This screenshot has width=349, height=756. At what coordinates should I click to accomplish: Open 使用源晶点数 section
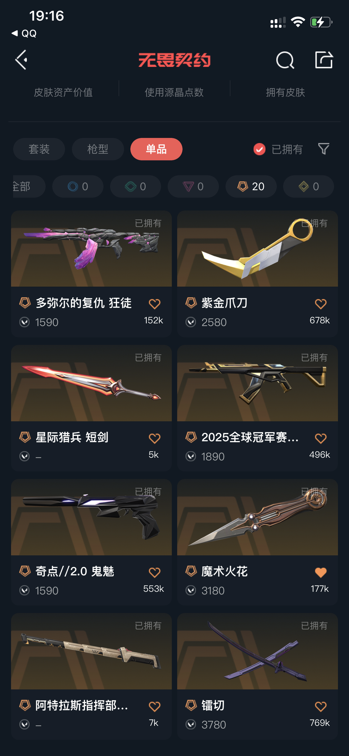pos(174,92)
